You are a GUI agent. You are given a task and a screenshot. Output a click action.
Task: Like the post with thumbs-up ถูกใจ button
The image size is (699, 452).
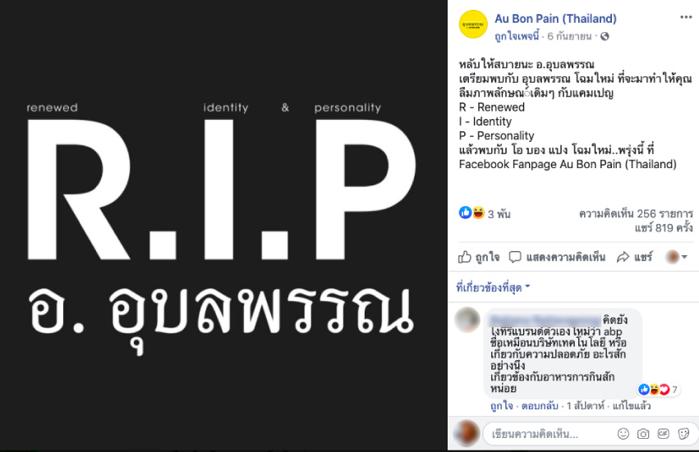(479, 257)
